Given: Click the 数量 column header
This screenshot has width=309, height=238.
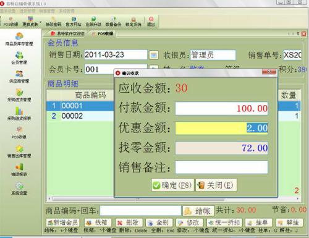Looking at the screenshot, I should 289,95.
